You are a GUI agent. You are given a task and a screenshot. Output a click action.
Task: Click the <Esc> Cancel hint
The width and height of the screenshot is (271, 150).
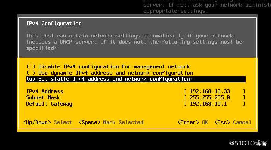[x=233, y=122]
